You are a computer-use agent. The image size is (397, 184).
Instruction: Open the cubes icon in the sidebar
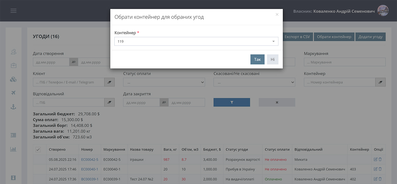(13, 79)
